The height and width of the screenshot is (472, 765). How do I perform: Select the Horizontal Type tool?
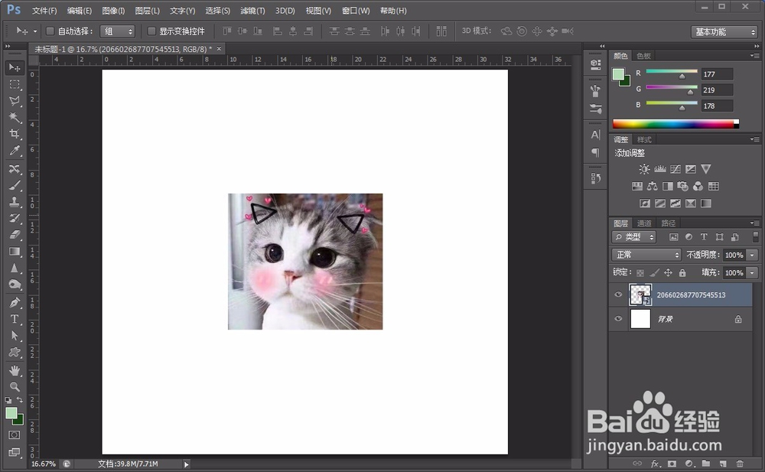pos(15,319)
